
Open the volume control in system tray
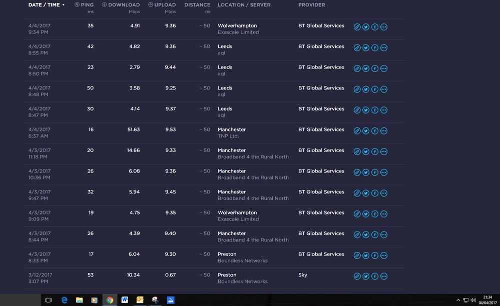(x=473, y=300)
